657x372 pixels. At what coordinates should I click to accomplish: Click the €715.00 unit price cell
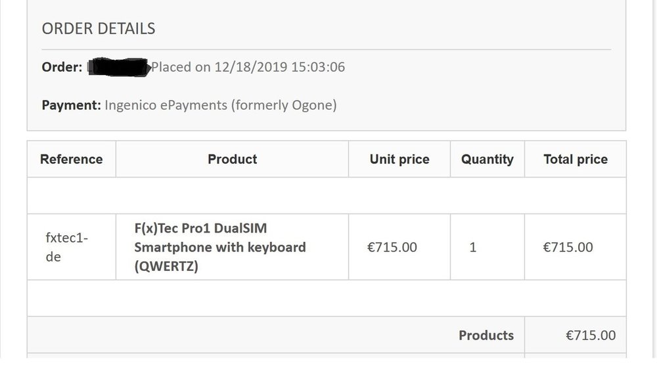pyautogui.click(x=392, y=247)
